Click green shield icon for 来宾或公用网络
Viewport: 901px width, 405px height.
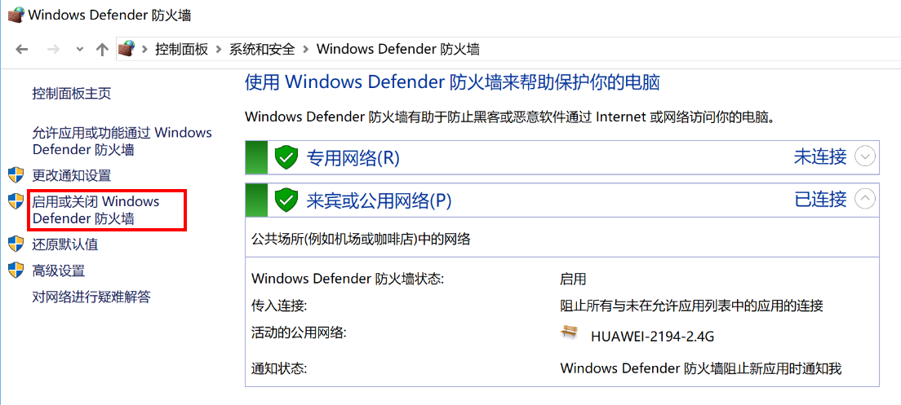coord(286,200)
